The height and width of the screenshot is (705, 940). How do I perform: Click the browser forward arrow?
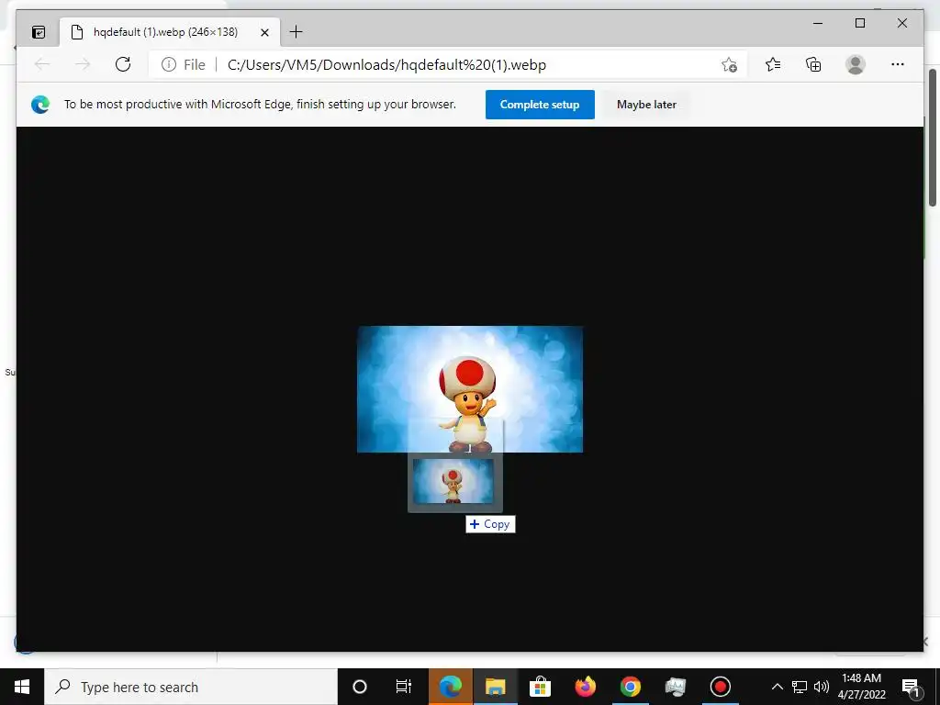tap(82, 64)
